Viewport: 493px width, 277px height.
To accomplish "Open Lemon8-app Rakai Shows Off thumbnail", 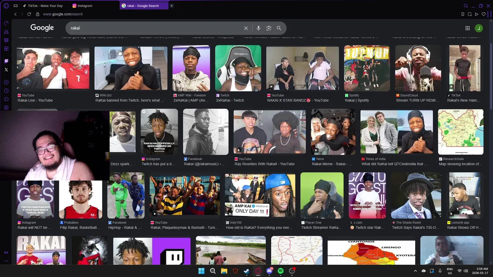I will tap(464, 195).
